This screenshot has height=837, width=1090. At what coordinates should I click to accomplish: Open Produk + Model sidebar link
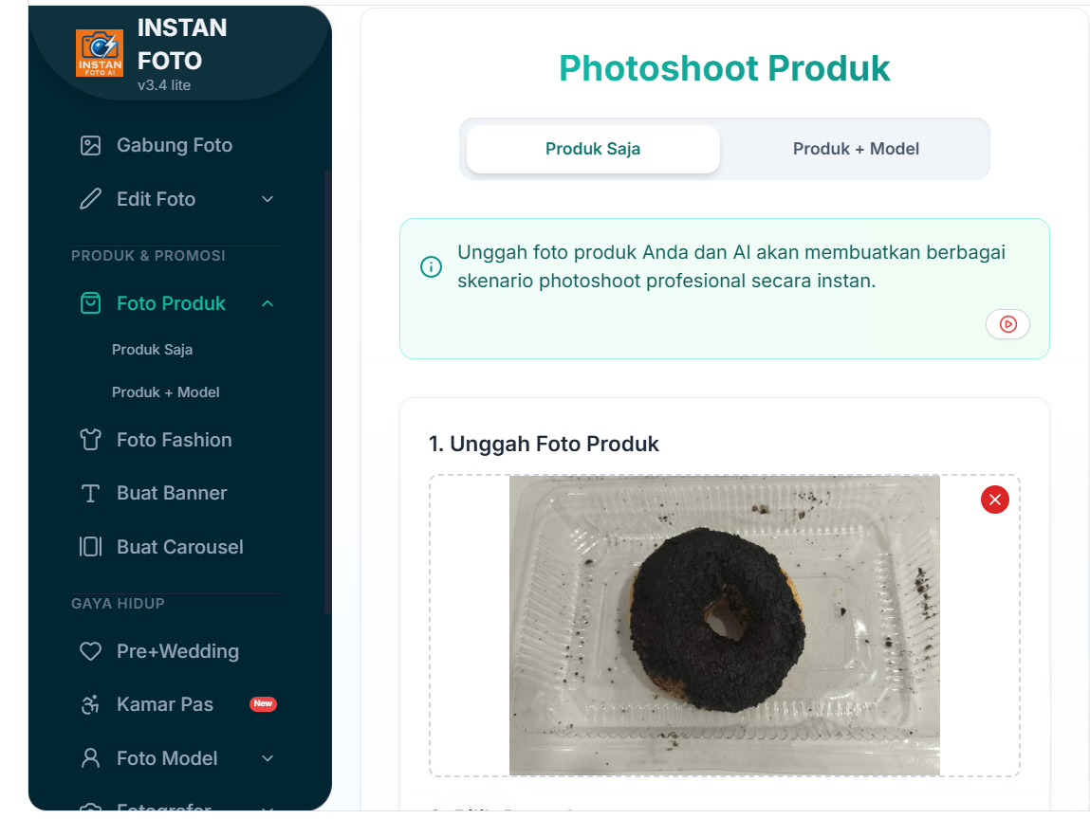pos(166,392)
